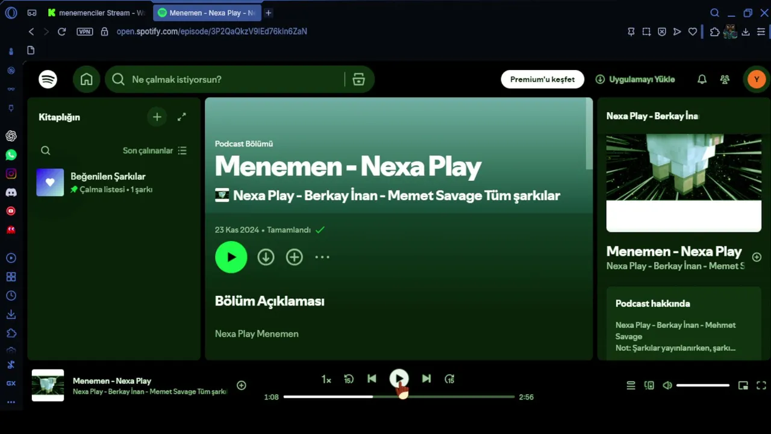Reload the page
771x434 pixels.
[x=61, y=31]
